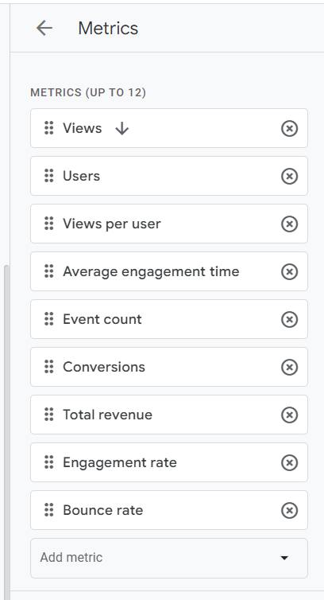Remove the Event count metric
The image size is (324, 600).
pos(289,319)
